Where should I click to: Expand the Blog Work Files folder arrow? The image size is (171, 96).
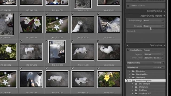[x=130, y=74]
